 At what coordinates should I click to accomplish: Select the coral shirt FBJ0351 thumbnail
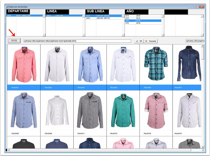pyautogui.click(x=24, y=64)
